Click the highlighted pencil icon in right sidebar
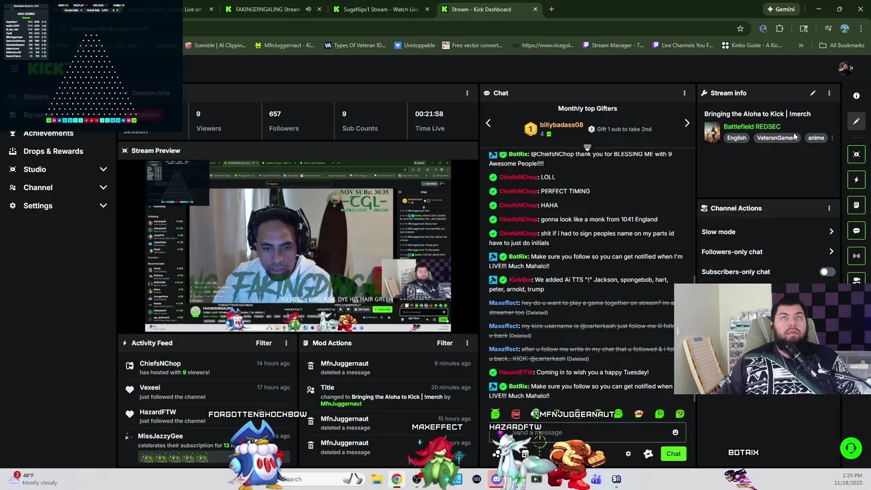Viewport: 871px width, 490px height. click(x=857, y=121)
